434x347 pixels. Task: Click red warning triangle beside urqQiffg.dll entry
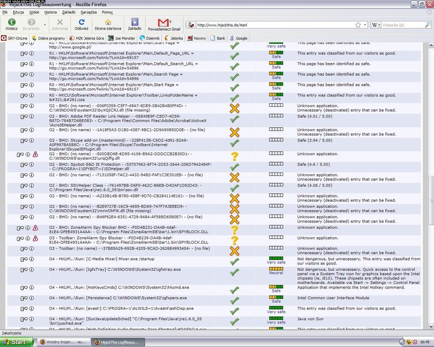click(35, 155)
